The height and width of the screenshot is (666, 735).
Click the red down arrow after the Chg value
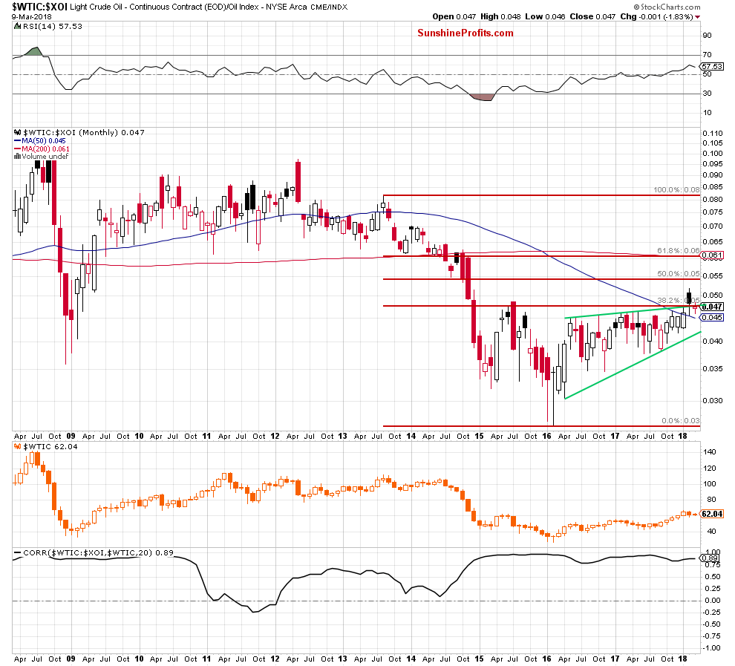(697, 17)
